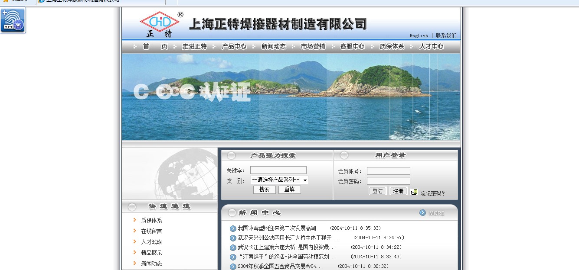Image resolution: width=579 pixels, height=270 pixels.
Task: Open 新闻动态 in top navigation bar
Action: click(274, 46)
